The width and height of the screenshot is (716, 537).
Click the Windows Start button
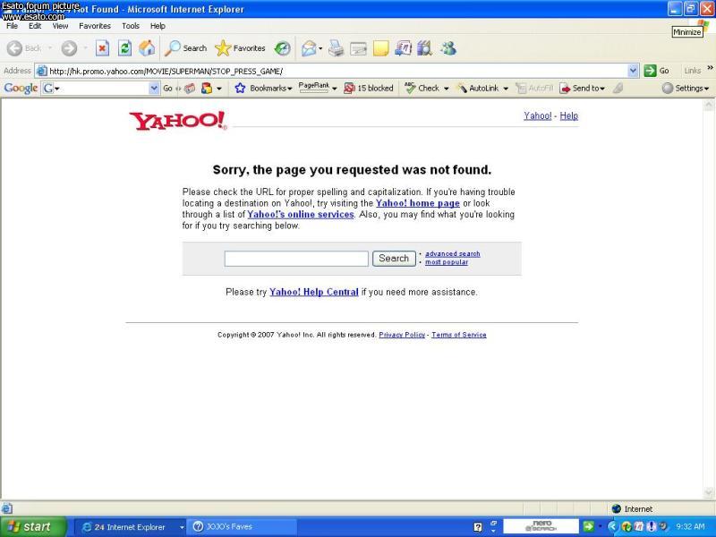pos(32,527)
